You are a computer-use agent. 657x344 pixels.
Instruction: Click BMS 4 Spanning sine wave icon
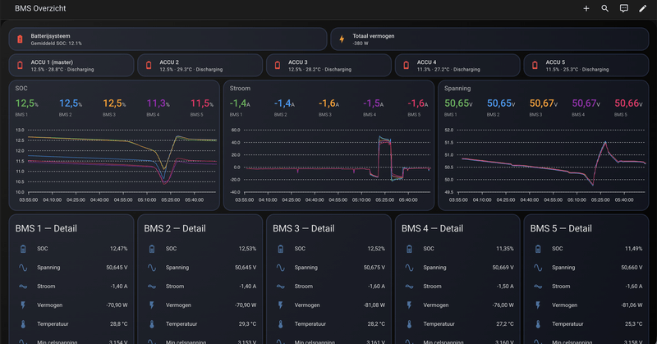409,268
